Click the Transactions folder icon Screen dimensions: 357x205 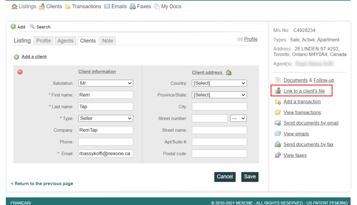(x=68, y=7)
